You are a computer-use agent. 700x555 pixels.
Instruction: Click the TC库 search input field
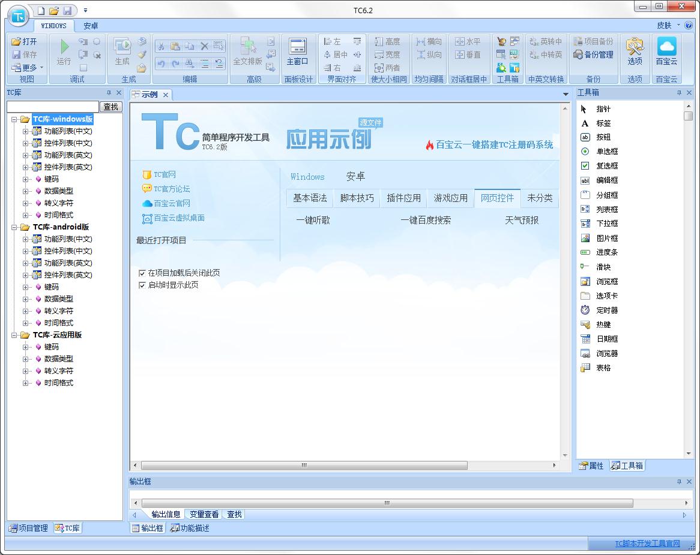point(52,107)
